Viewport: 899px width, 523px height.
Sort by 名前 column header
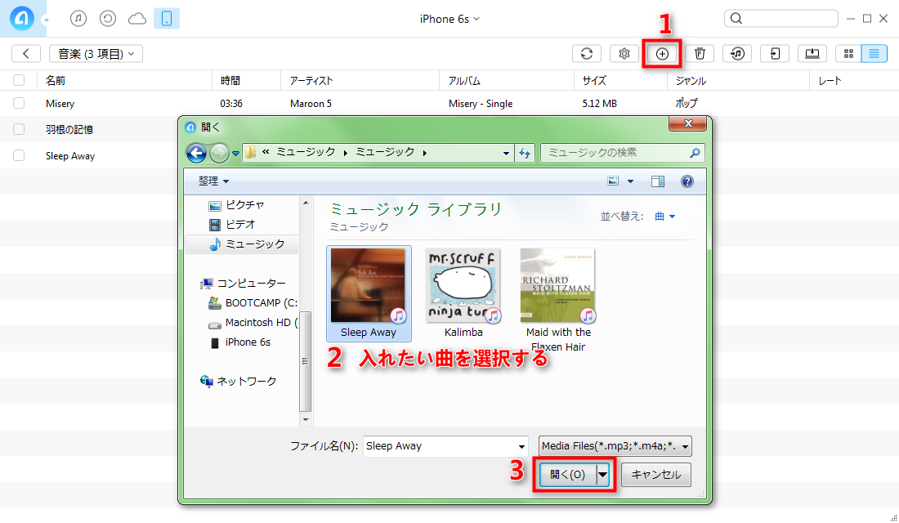(56, 80)
